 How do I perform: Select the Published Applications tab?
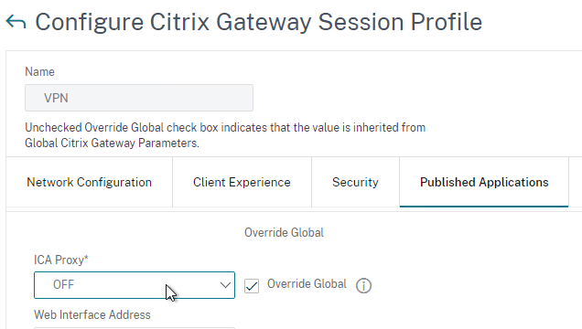(484, 182)
